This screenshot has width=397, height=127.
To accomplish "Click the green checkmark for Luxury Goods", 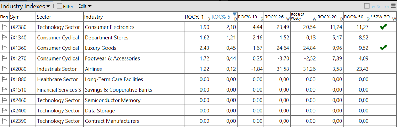I will click(383, 47).
